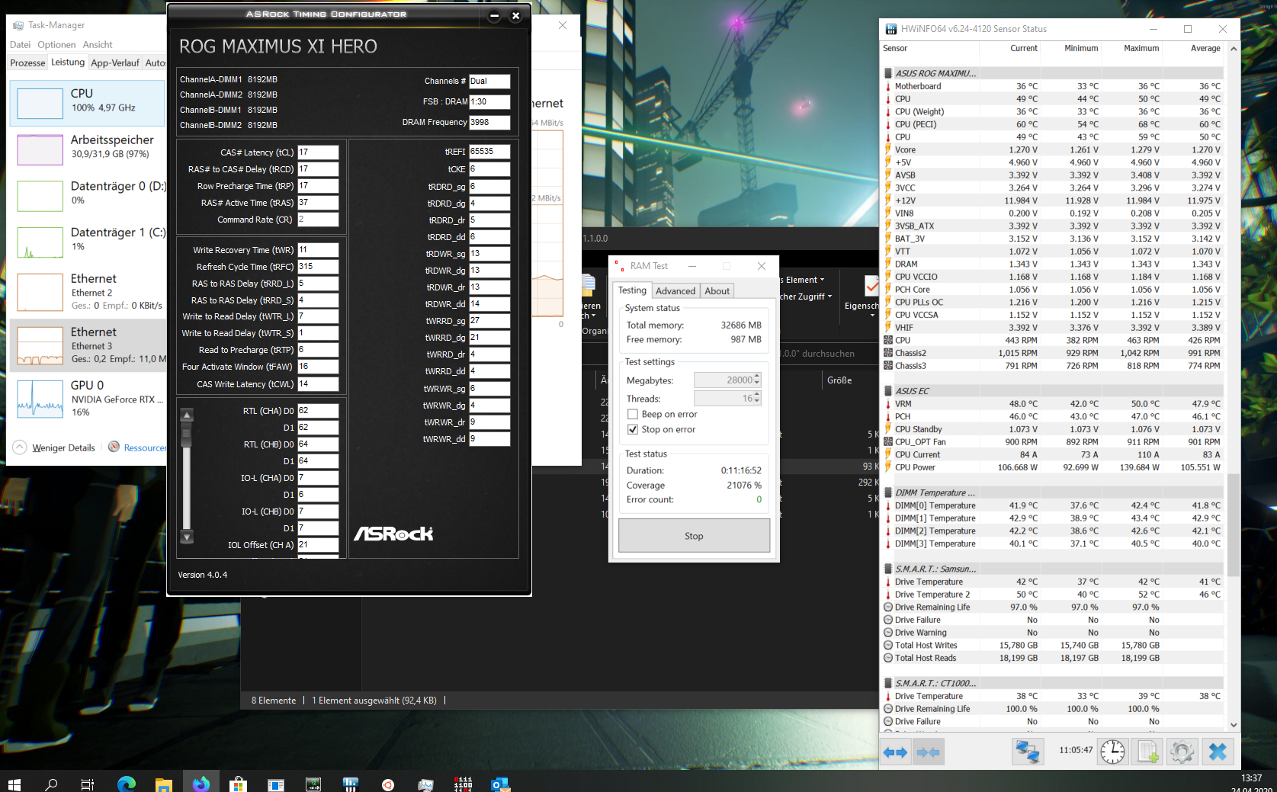Reset HWiNFO elapsed time clock icon
Image resolution: width=1277 pixels, height=792 pixels.
pos(1112,752)
